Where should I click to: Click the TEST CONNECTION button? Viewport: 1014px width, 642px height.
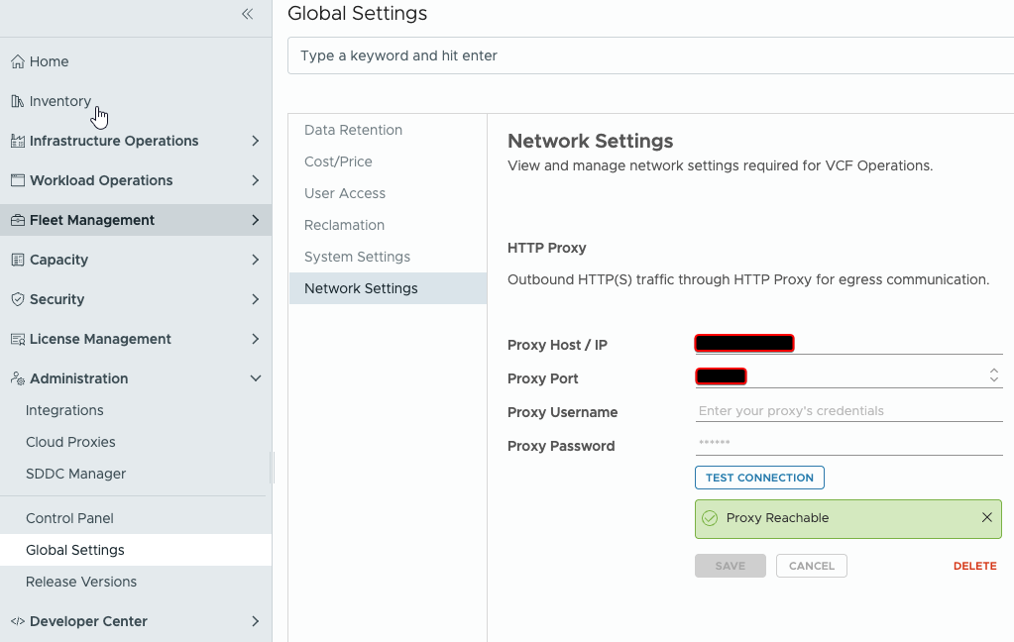point(759,478)
